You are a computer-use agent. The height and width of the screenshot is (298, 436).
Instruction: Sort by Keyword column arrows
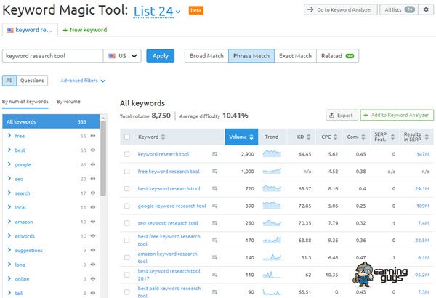pos(163,137)
